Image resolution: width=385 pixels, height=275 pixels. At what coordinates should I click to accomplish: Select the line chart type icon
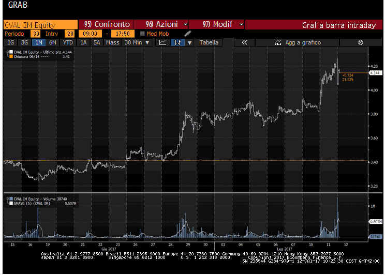[163, 42]
